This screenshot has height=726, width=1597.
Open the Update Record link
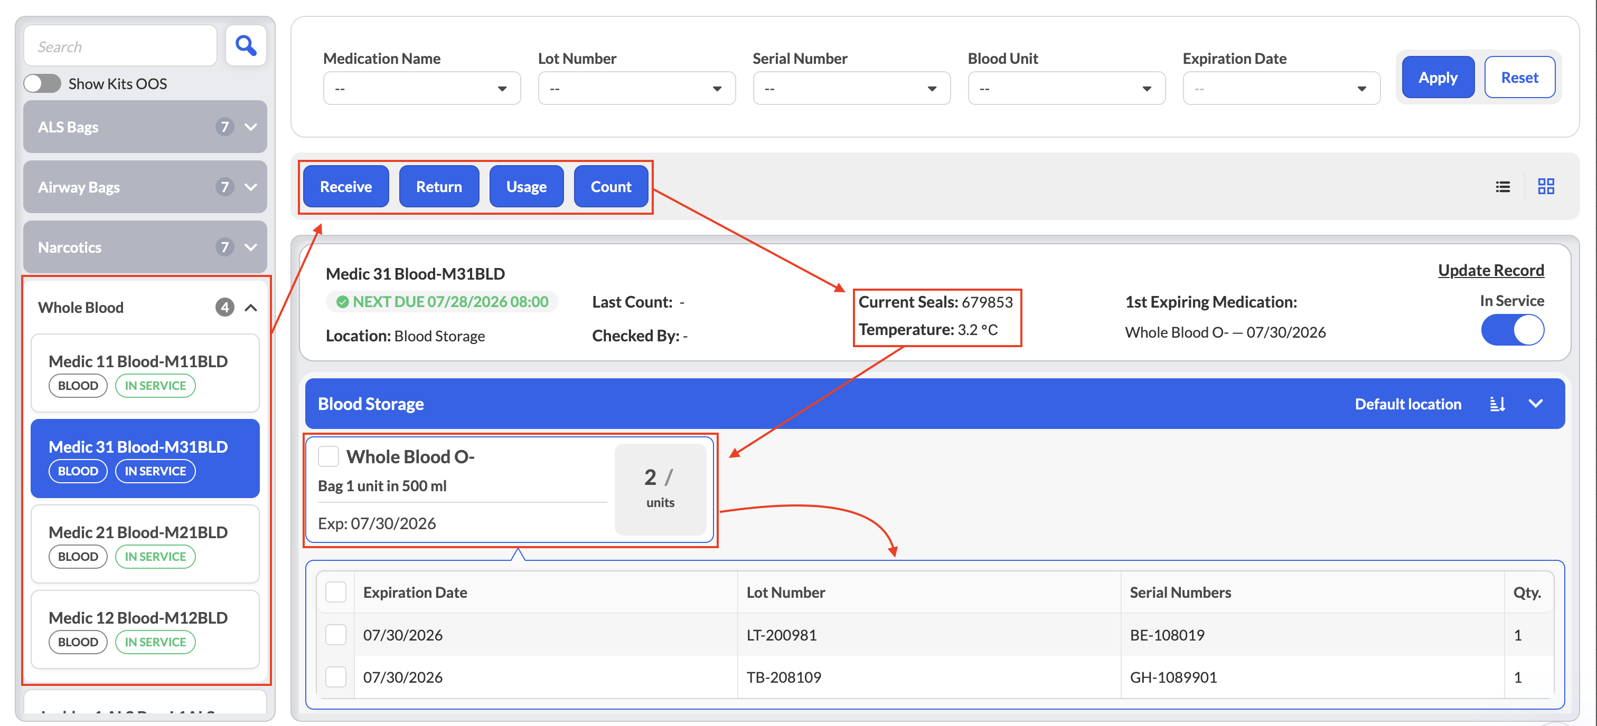pyautogui.click(x=1490, y=271)
